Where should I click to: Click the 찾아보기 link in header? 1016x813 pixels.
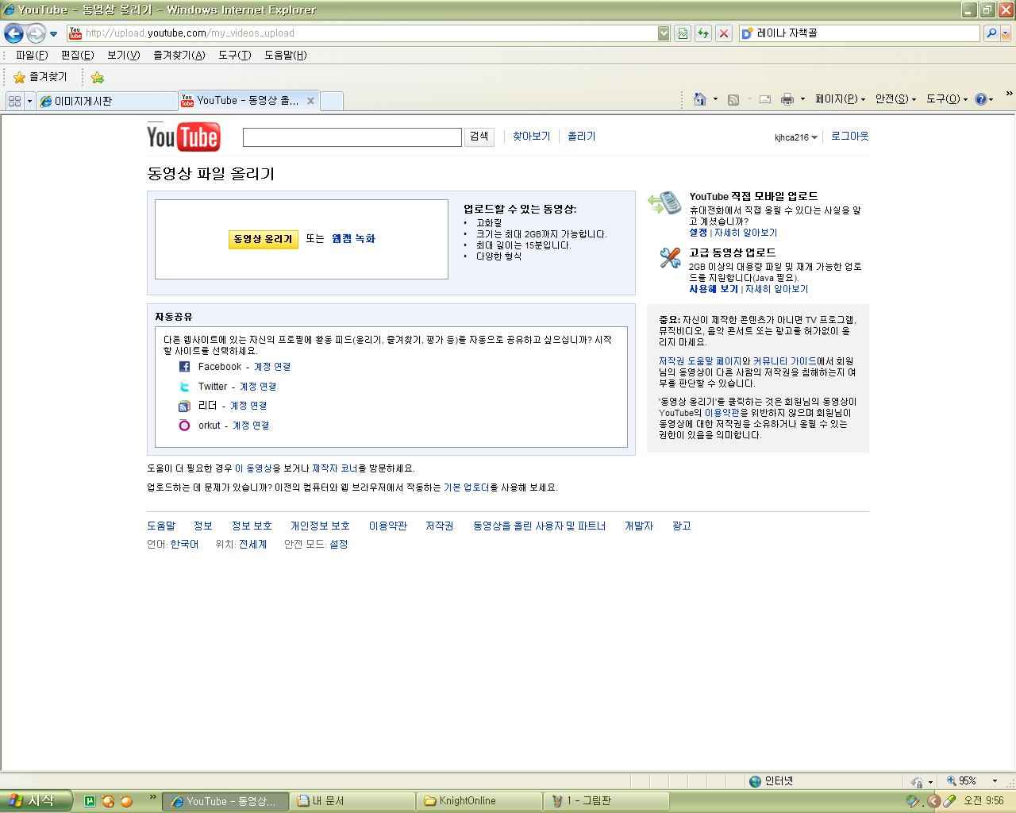531,137
